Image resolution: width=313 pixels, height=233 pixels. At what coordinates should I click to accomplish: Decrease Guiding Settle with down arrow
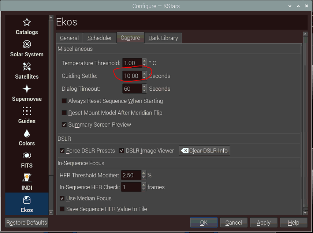(x=144, y=78)
